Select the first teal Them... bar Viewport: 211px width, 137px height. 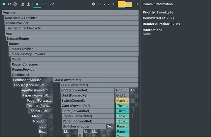coord(123,106)
